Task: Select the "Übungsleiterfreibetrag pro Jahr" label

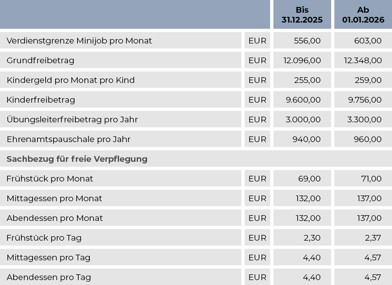Action: pos(72,120)
